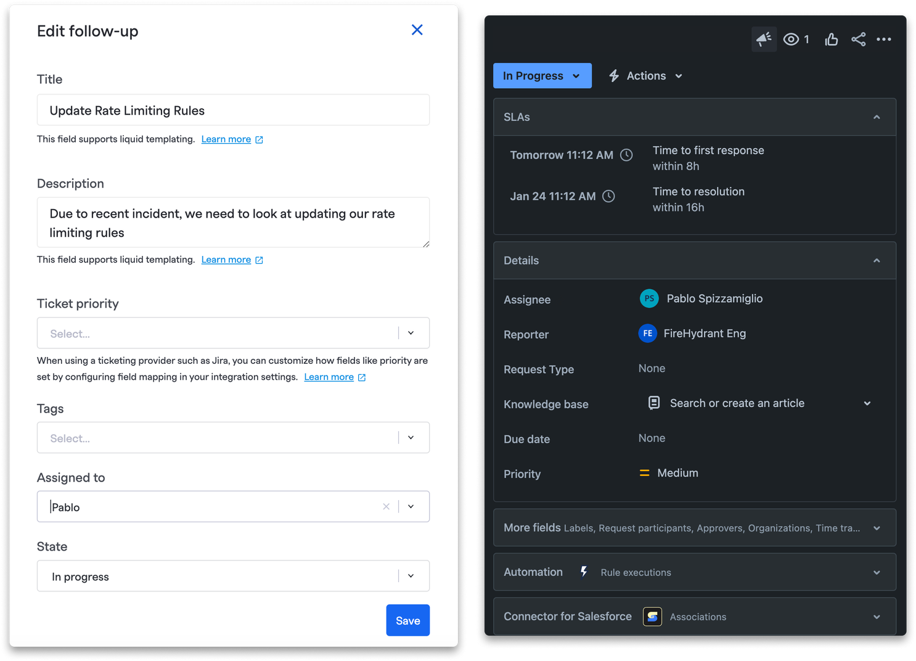Click Time to resolution SLA text
The width and height of the screenshot is (916, 661).
pos(698,192)
